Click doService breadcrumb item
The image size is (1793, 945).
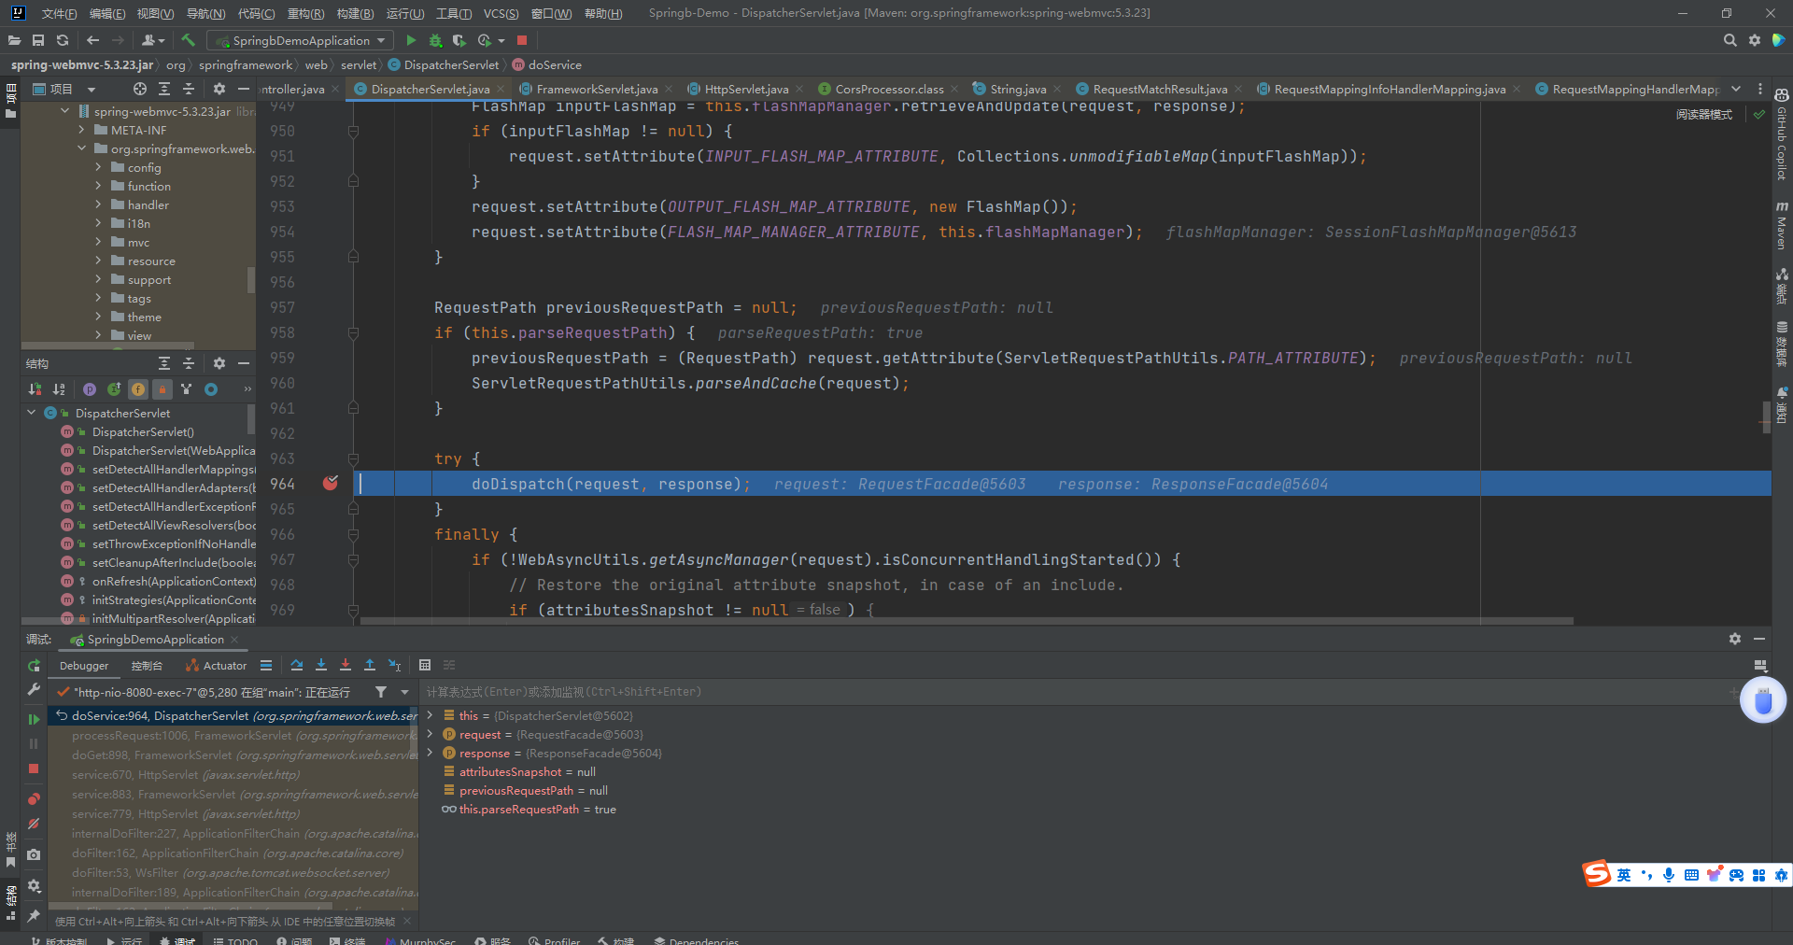(546, 64)
